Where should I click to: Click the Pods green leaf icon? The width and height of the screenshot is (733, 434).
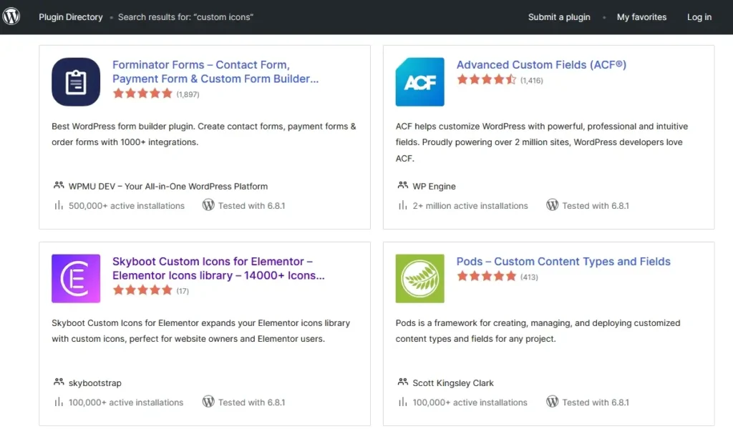[x=419, y=278]
